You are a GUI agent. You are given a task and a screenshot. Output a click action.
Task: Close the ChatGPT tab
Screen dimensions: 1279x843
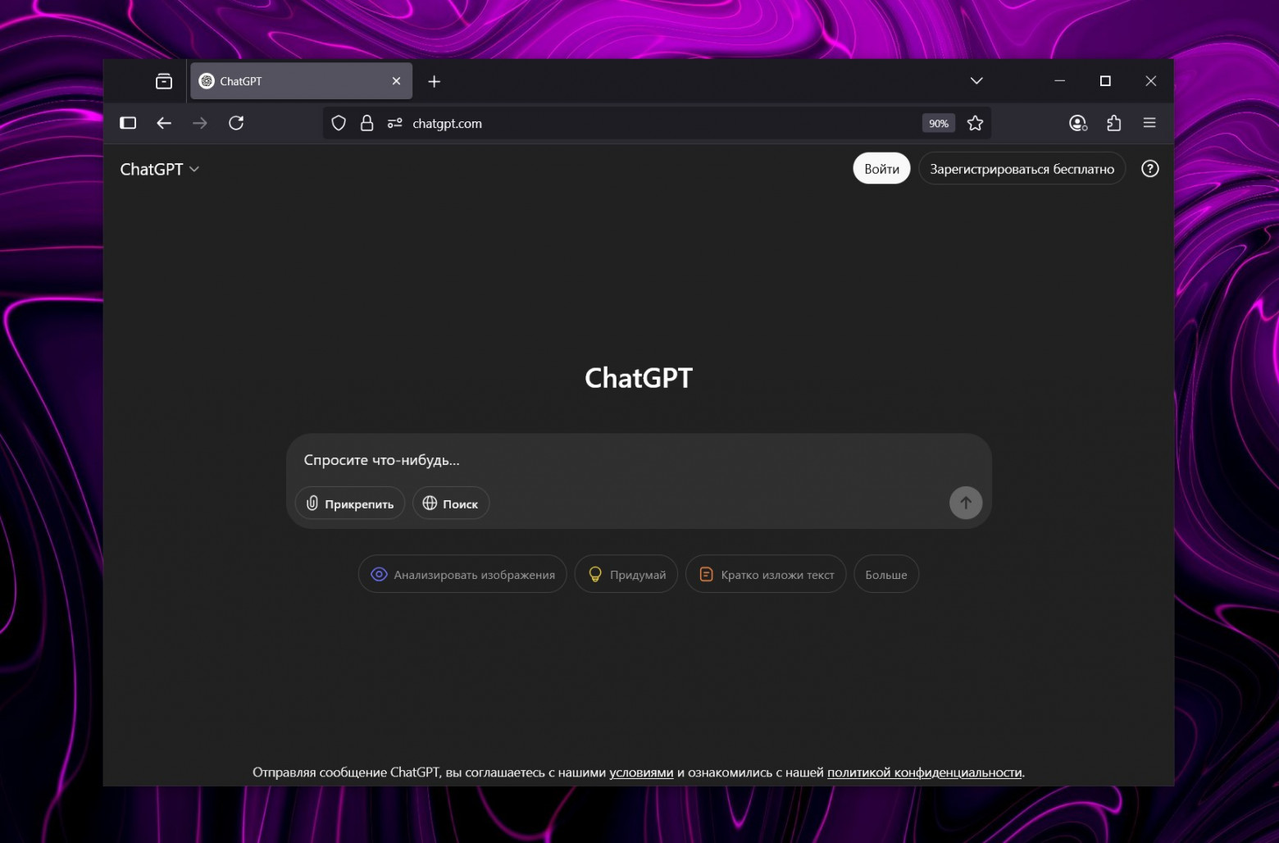[396, 81]
